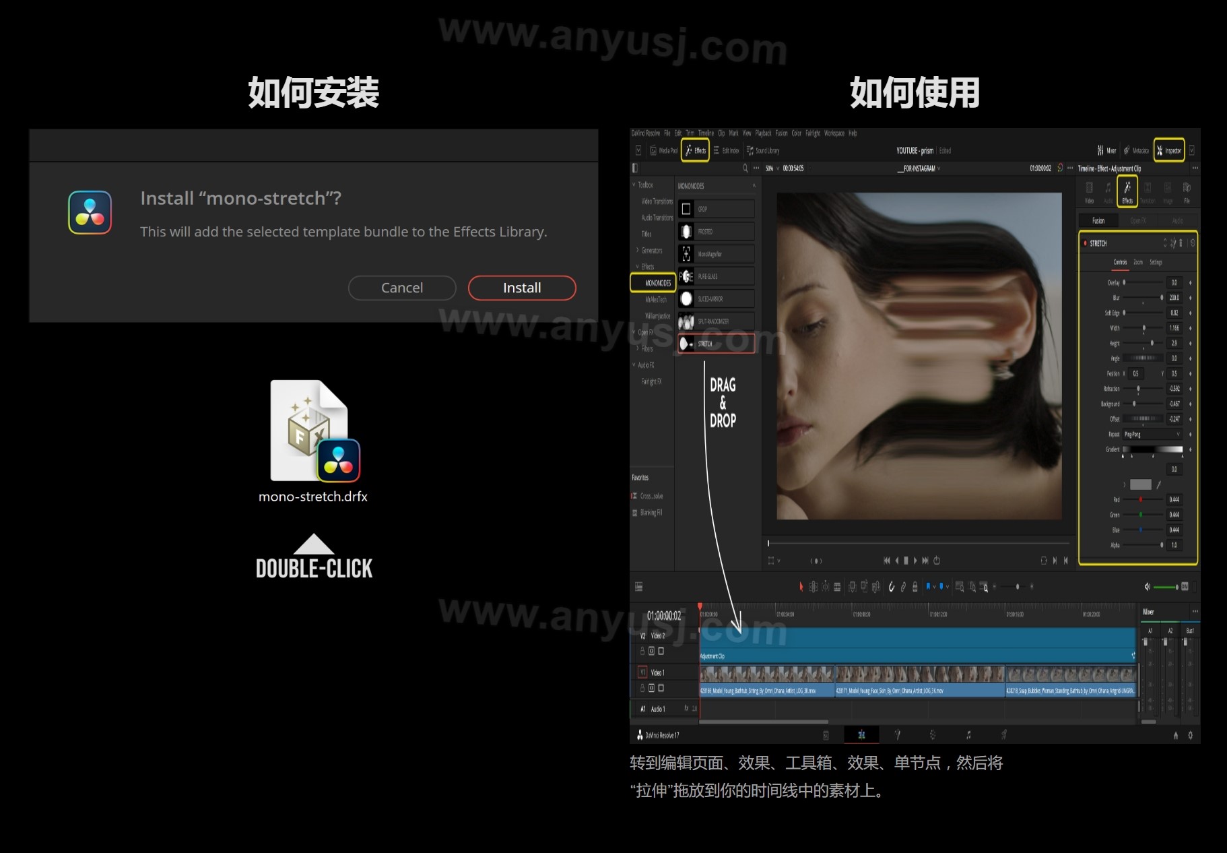
Task: Open the Settings tab of STRETCH
Action: point(1156,262)
